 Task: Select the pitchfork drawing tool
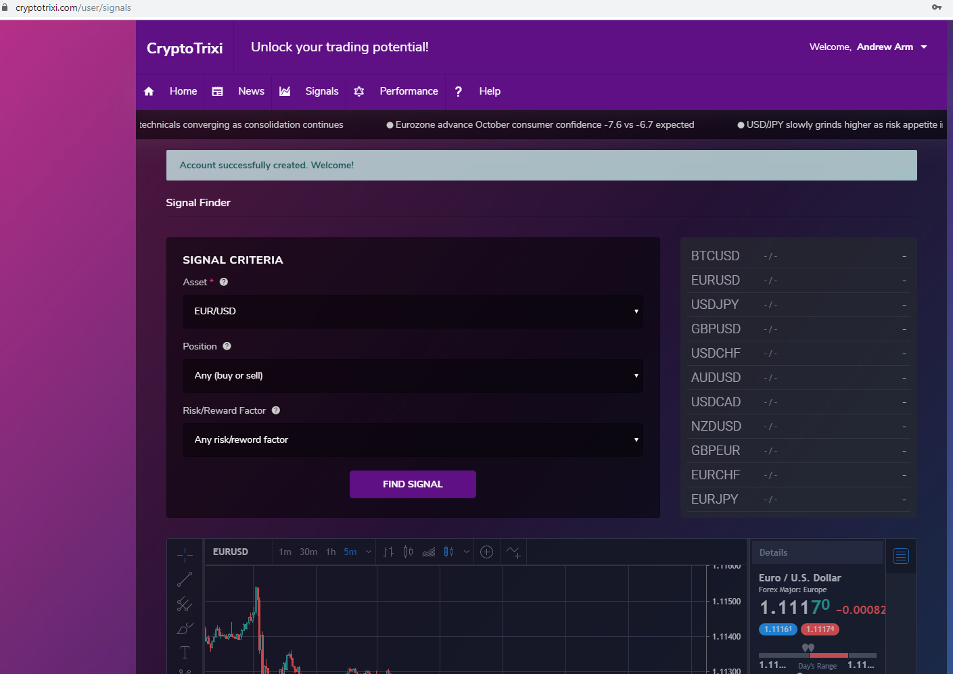coord(185,604)
